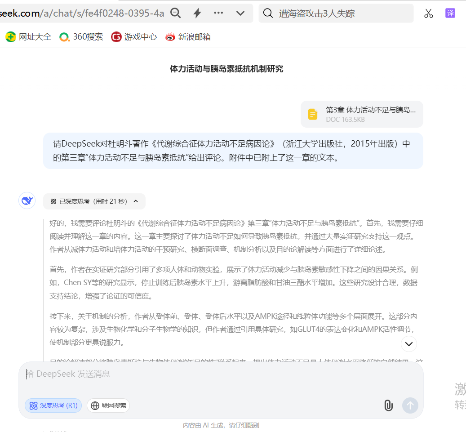Click the search box magnifier icon
466x432 pixels.
[x=268, y=13]
